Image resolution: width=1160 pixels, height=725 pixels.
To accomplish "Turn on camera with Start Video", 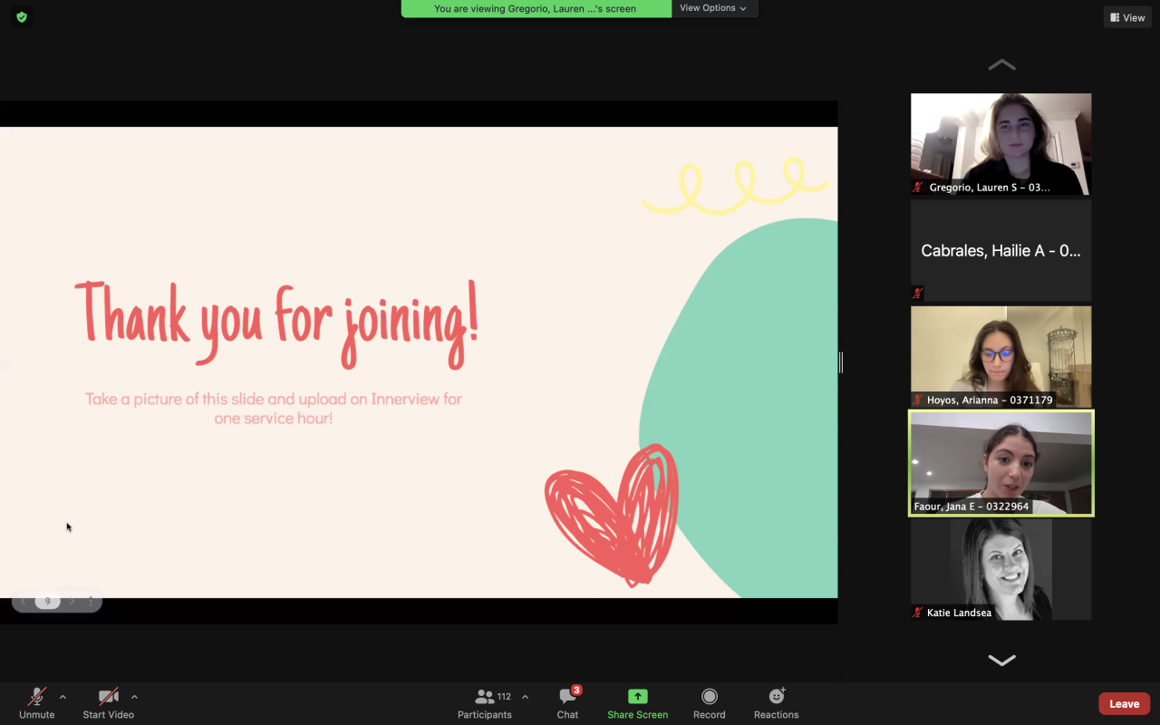I will point(108,703).
